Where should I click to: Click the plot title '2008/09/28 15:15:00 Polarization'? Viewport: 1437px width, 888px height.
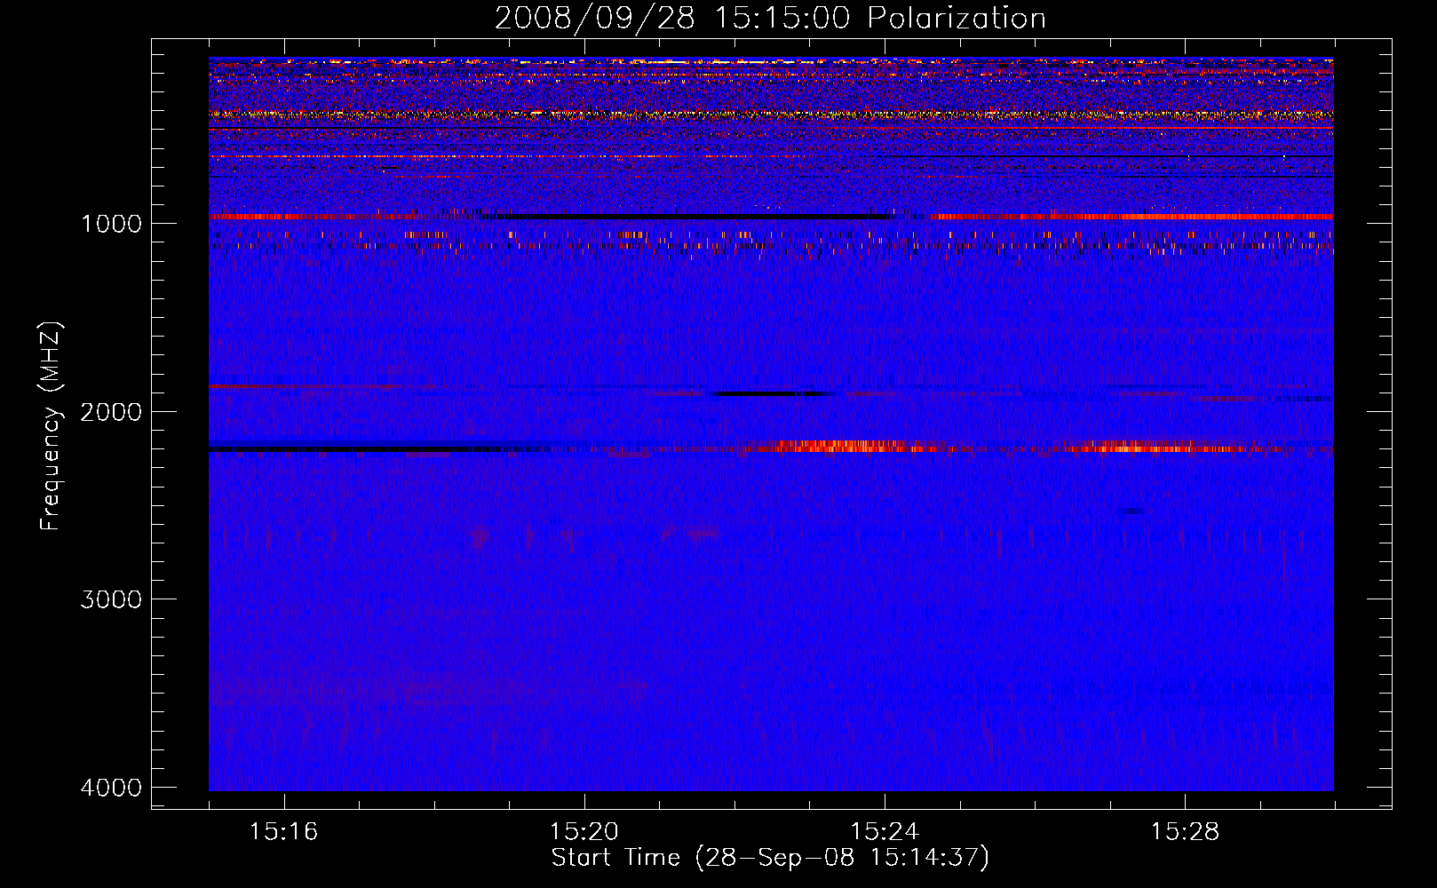point(770,18)
